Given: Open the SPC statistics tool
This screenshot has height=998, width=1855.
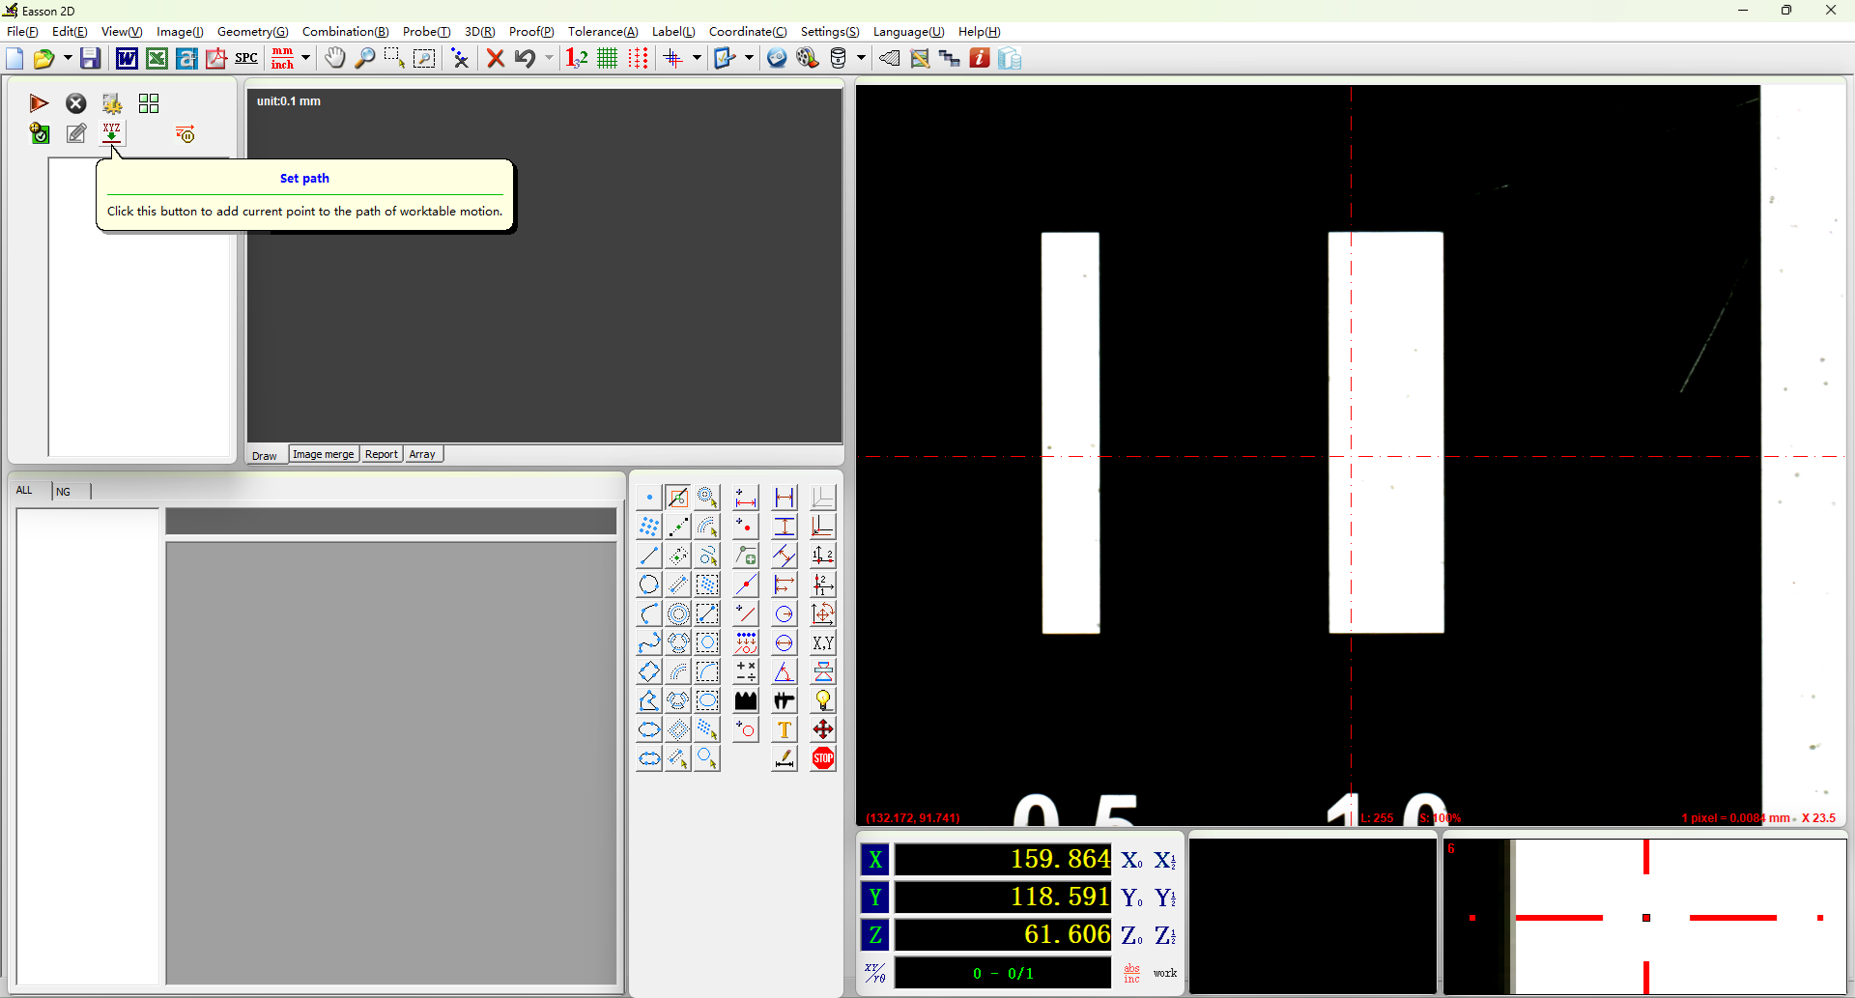Looking at the screenshot, I should 246,58.
